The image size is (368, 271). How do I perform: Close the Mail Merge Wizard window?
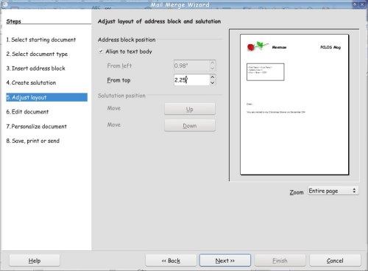pyautogui.click(x=362, y=4)
